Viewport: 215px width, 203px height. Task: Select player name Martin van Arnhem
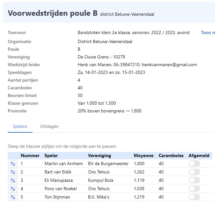click(64, 163)
